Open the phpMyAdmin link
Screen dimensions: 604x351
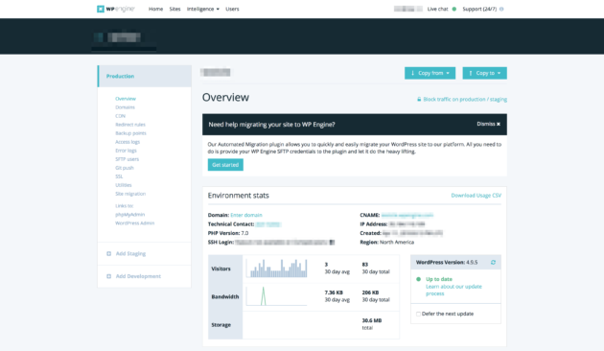click(x=129, y=215)
